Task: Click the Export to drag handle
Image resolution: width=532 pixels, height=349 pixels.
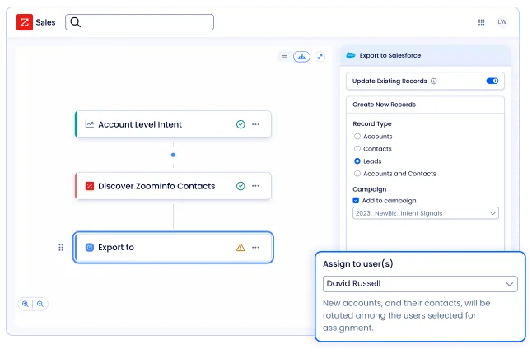Action: (61, 248)
